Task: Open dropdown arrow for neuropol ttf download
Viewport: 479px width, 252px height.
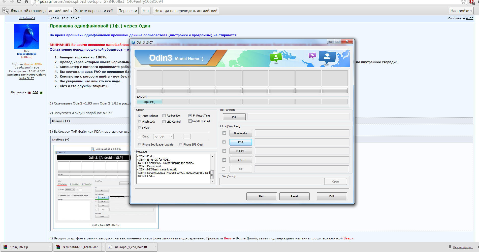Action: (155, 247)
